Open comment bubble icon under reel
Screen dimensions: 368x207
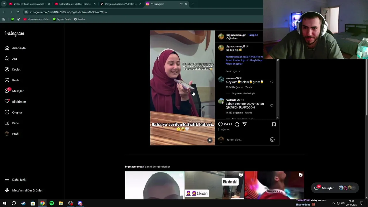coord(237,124)
